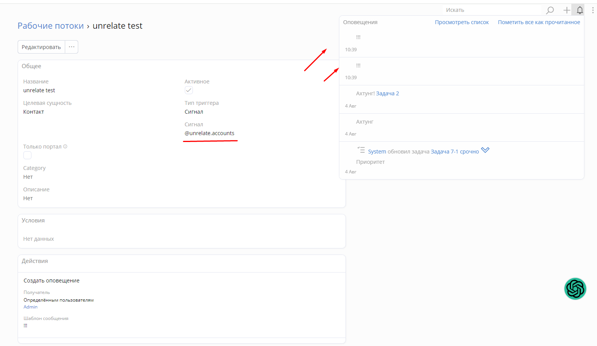Screen dimensions: 597x346
Task: Open Задача 7-1 срочно link
Action: [455, 152]
